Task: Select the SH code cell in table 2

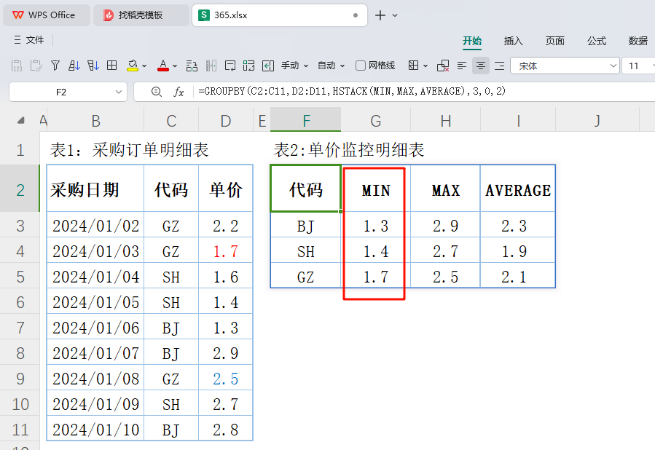Action: pyautogui.click(x=306, y=252)
